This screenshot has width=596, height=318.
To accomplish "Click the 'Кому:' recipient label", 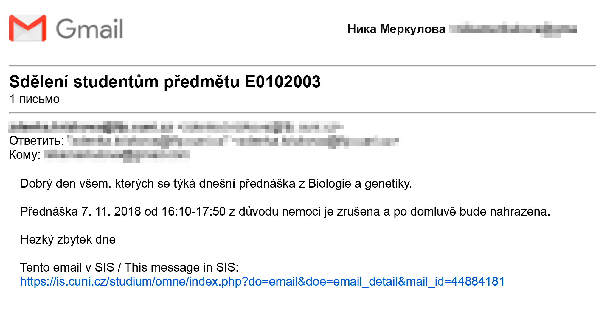I will [x=25, y=155].
